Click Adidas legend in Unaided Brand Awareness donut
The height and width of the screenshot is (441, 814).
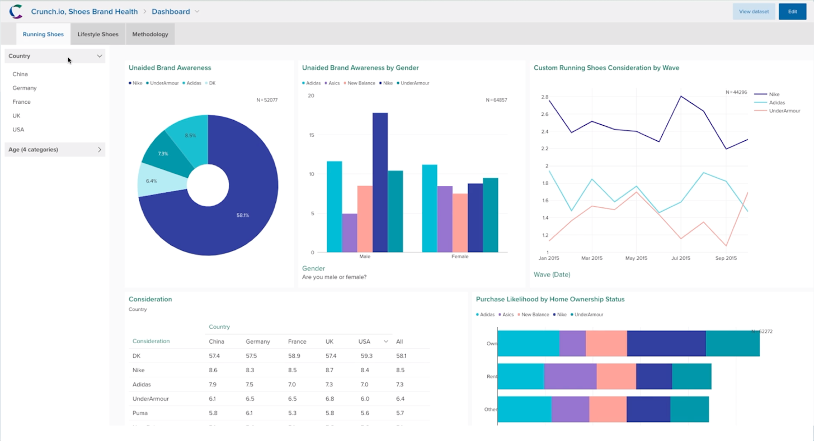pos(192,83)
